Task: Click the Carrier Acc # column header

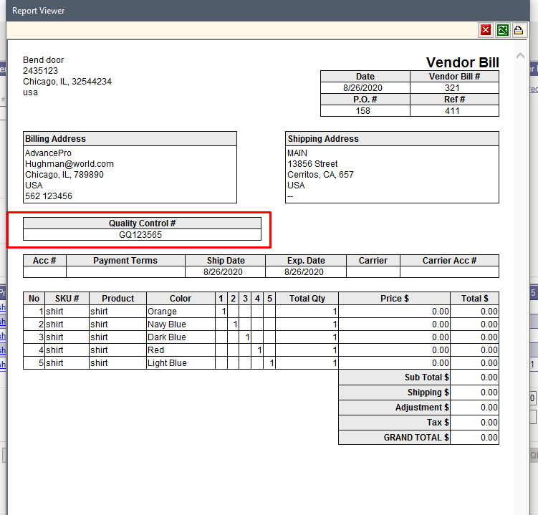Action: click(449, 261)
